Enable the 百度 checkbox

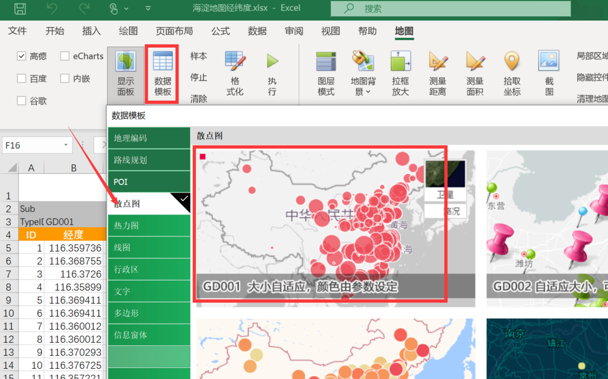(x=21, y=79)
